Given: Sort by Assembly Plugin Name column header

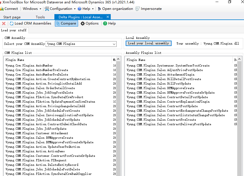Looking at the screenshot, I should tap(179, 60).
